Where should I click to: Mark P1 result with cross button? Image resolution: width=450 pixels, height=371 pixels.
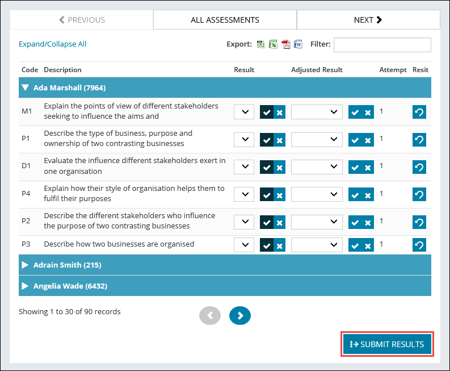pos(279,140)
